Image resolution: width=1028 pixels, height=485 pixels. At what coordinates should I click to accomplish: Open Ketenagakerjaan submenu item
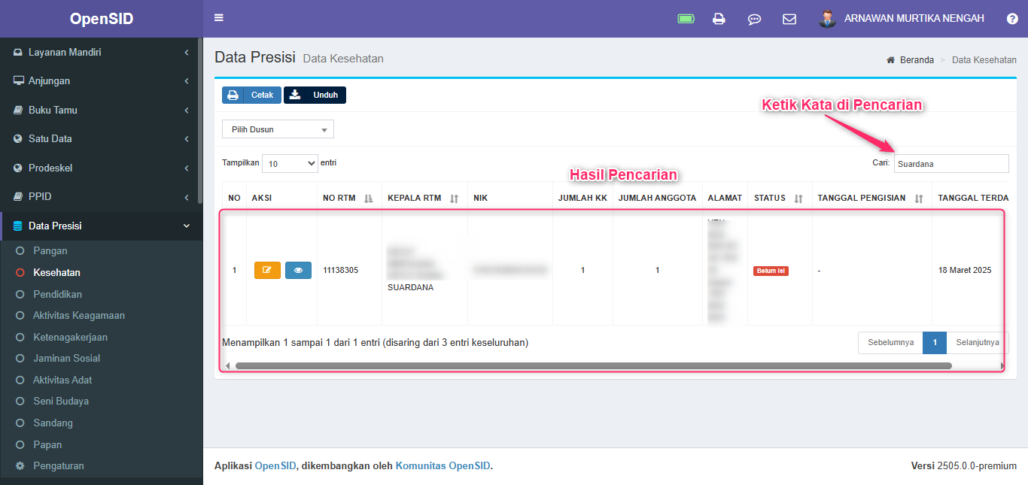pos(71,337)
